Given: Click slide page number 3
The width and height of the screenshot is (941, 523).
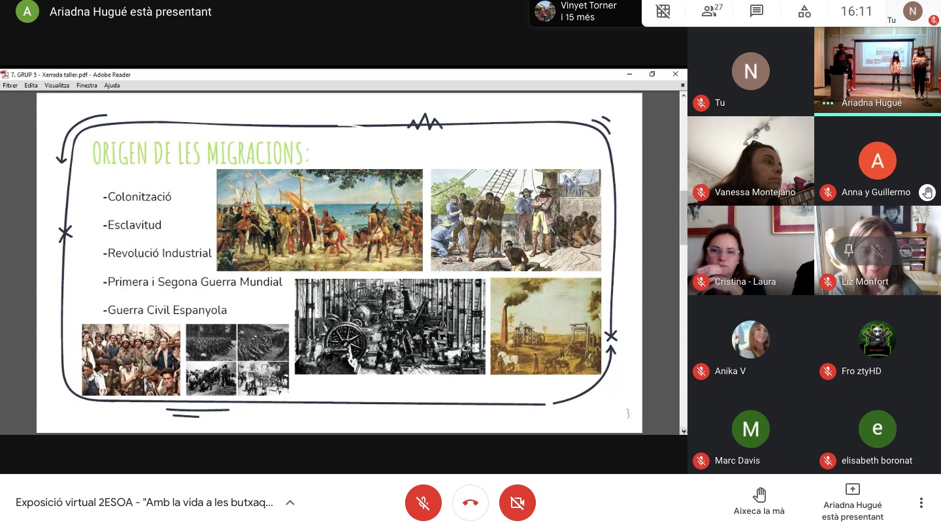Looking at the screenshot, I should (x=627, y=413).
